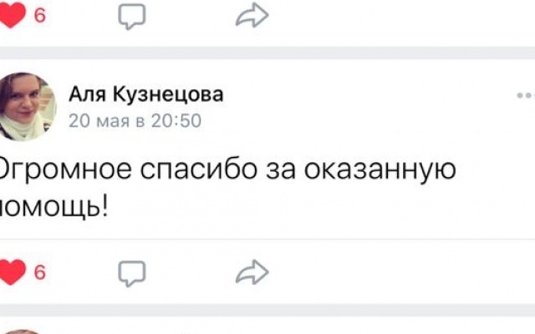This screenshot has width=535, height=334.
Task: Share Аля Кузнецова's thank-you post
Action: pyautogui.click(x=252, y=271)
